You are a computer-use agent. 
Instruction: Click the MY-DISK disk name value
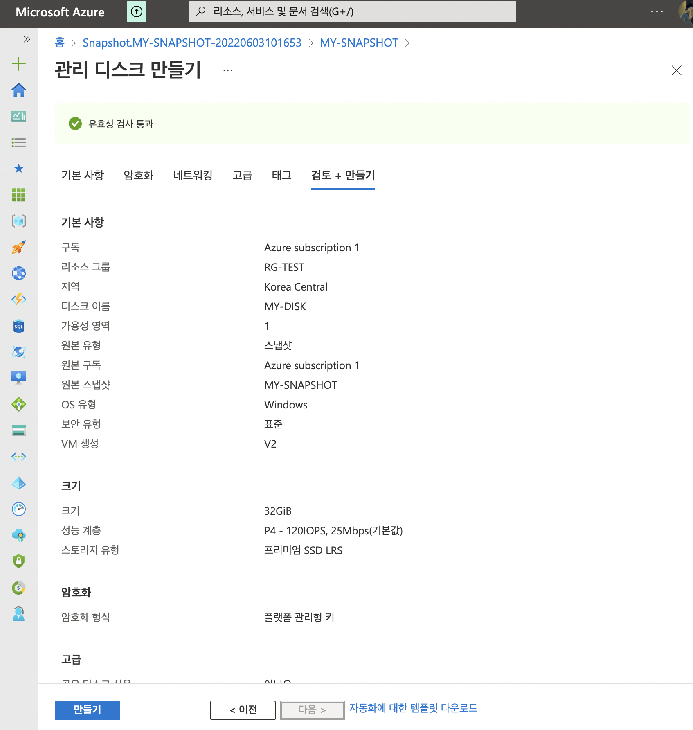click(x=285, y=306)
